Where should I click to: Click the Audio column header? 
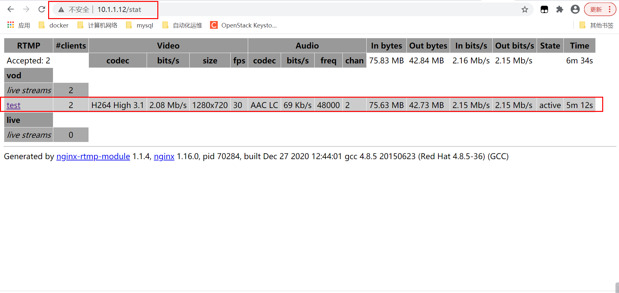point(307,46)
